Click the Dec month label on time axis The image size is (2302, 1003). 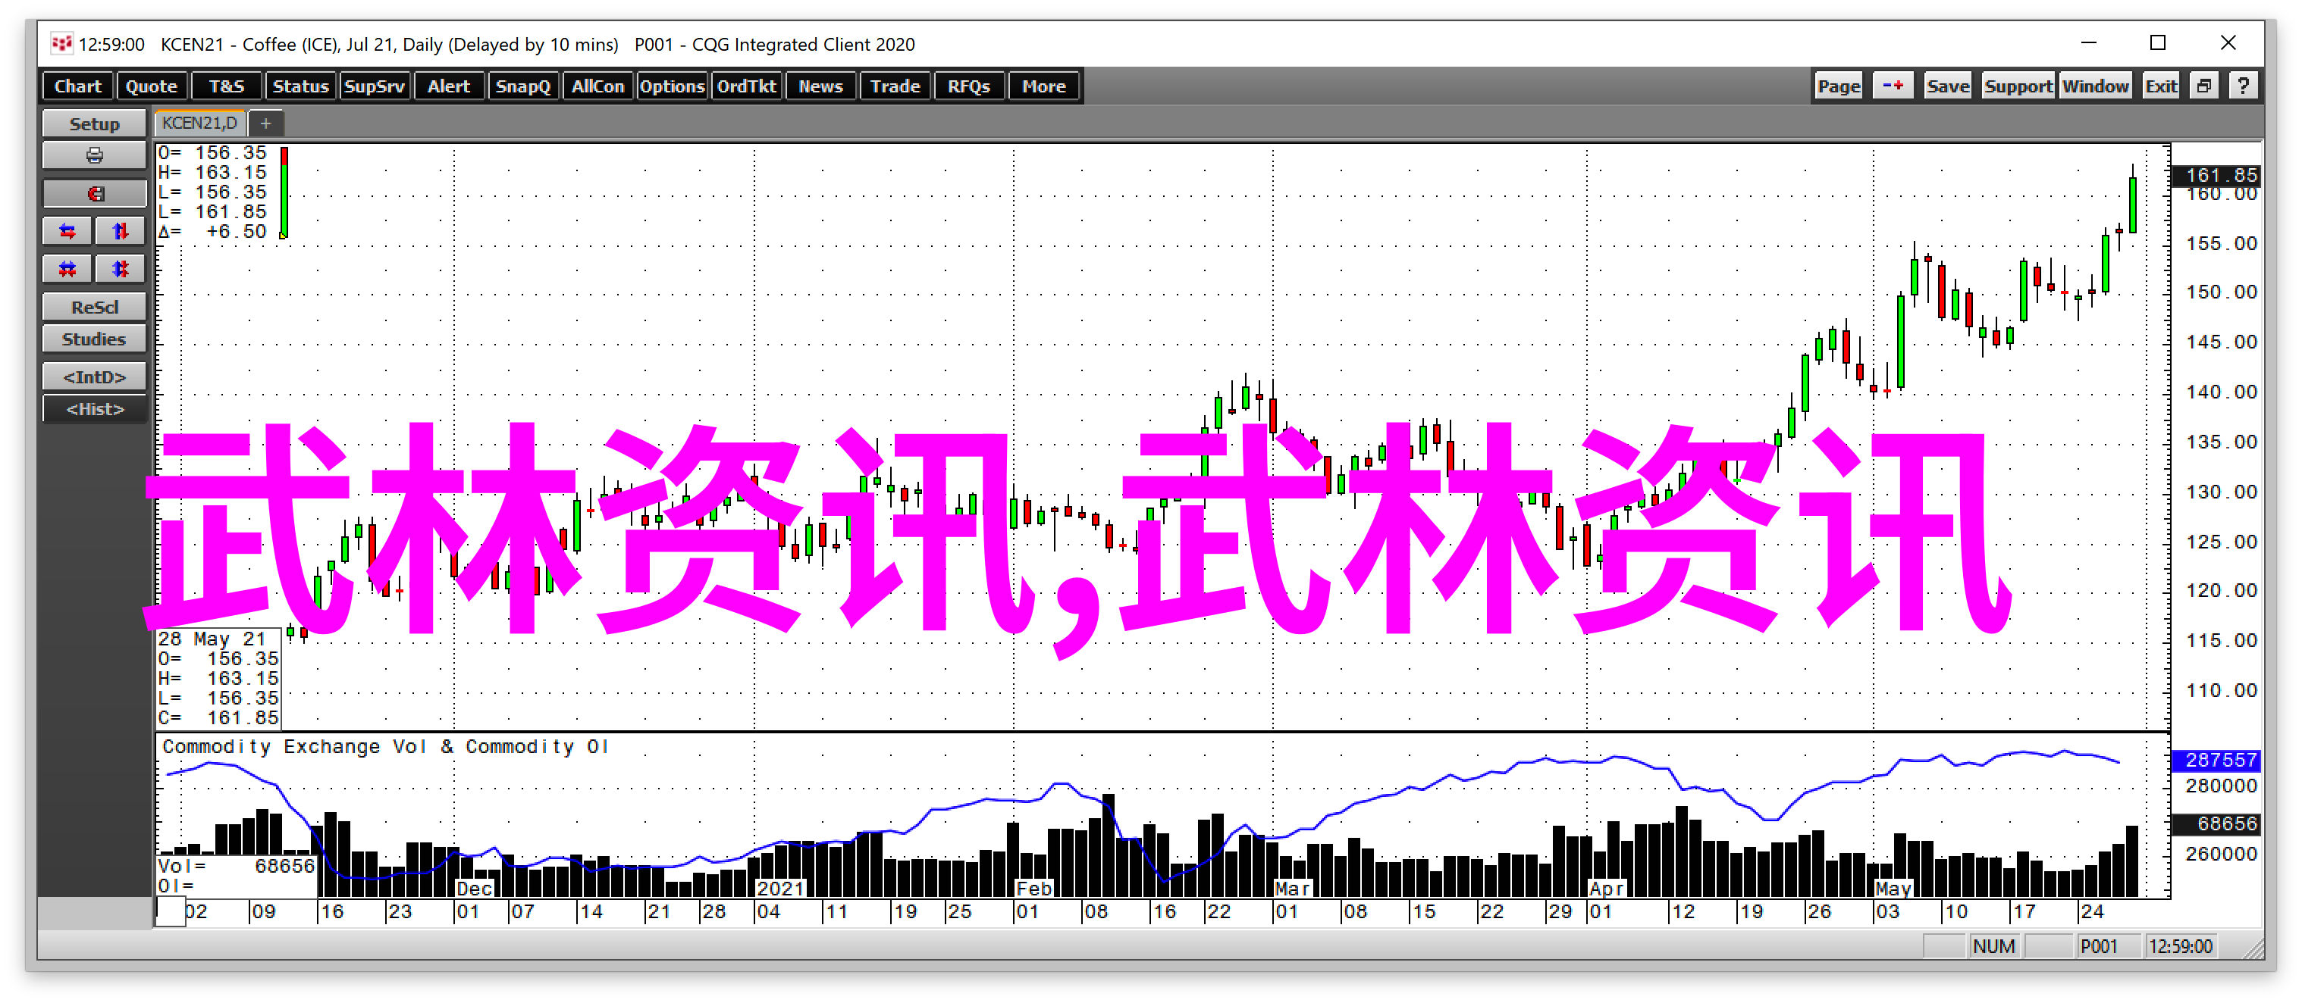[474, 889]
